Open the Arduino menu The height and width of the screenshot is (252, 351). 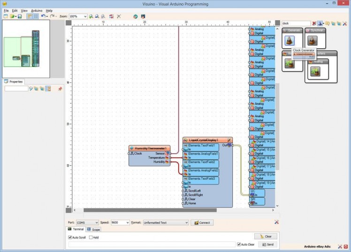click(x=37, y=10)
